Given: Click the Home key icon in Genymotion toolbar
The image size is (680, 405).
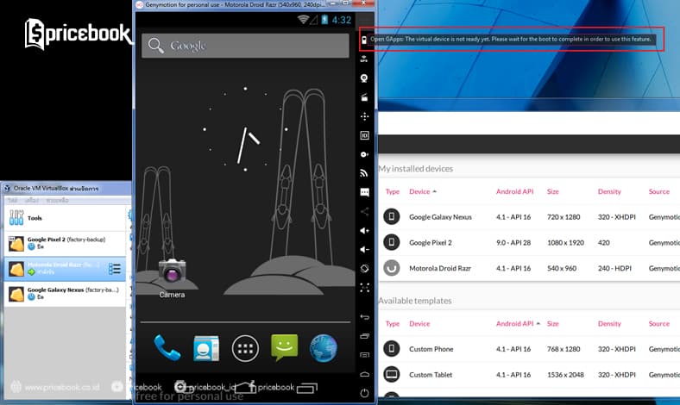Looking at the screenshot, I should (x=364, y=374).
